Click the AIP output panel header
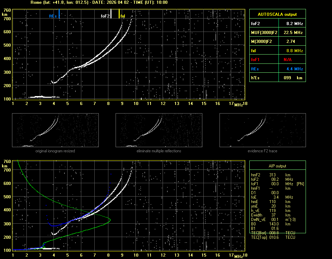Image resolution: width=332 pixels, height=259 pixels. (x=277, y=166)
